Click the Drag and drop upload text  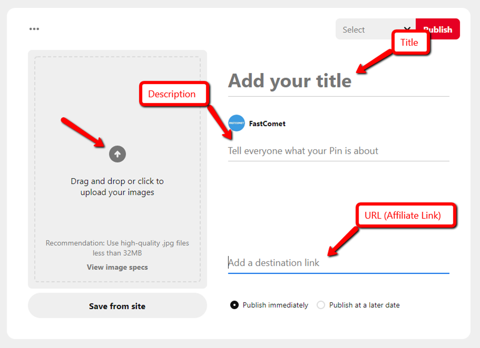pyautogui.click(x=117, y=187)
